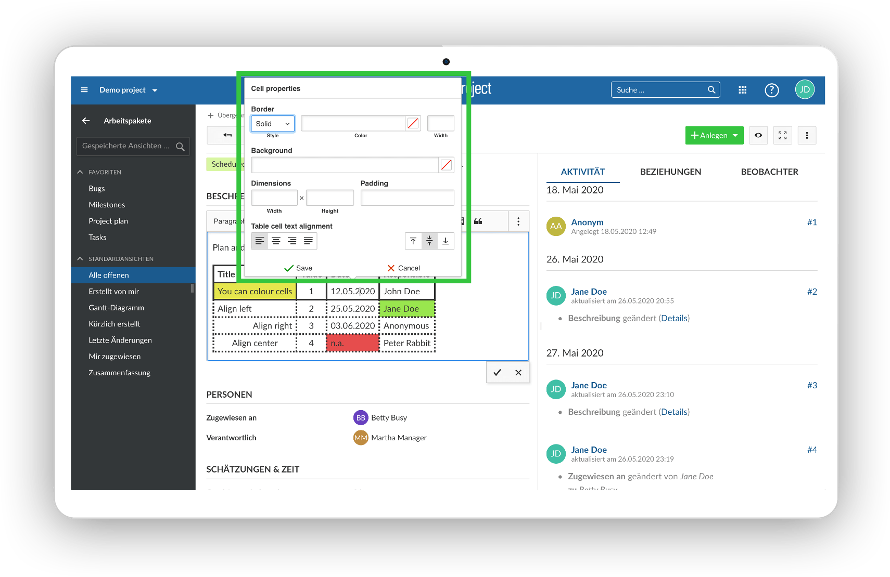Image resolution: width=890 pixels, height=577 pixels.
Task: Click the back arrow beside Arbeitspakete
Action: [x=86, y=121]
